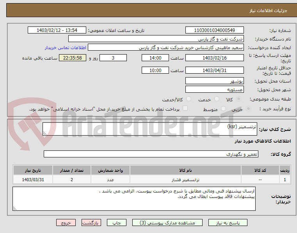Click the description textarea resize handle
The width and height of the screenshot is (297, 233).
click(x=45, y=133)
